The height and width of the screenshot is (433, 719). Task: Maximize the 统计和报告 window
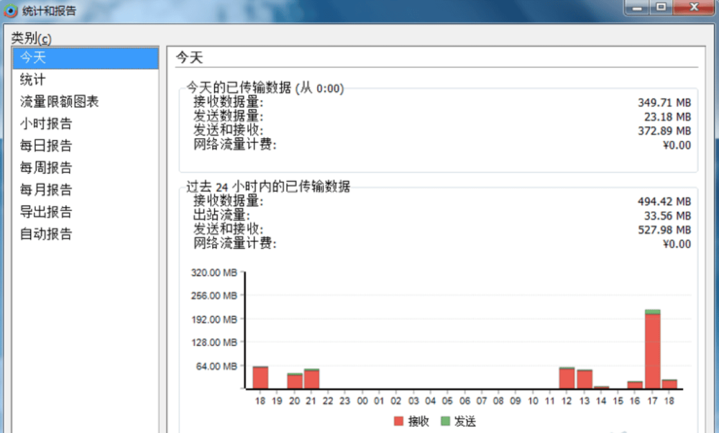point(661,7)
